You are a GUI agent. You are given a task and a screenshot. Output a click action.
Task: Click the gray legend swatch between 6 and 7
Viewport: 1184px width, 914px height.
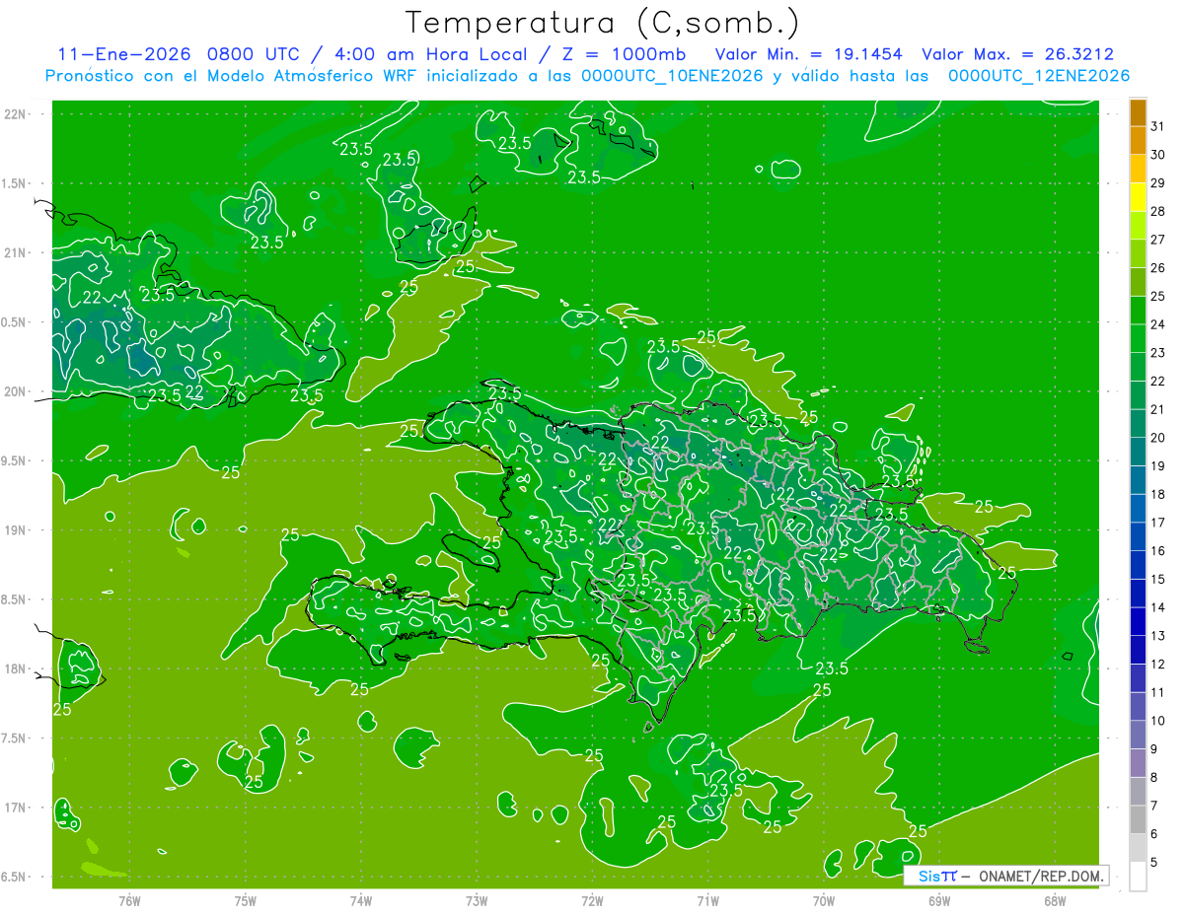1138,820
